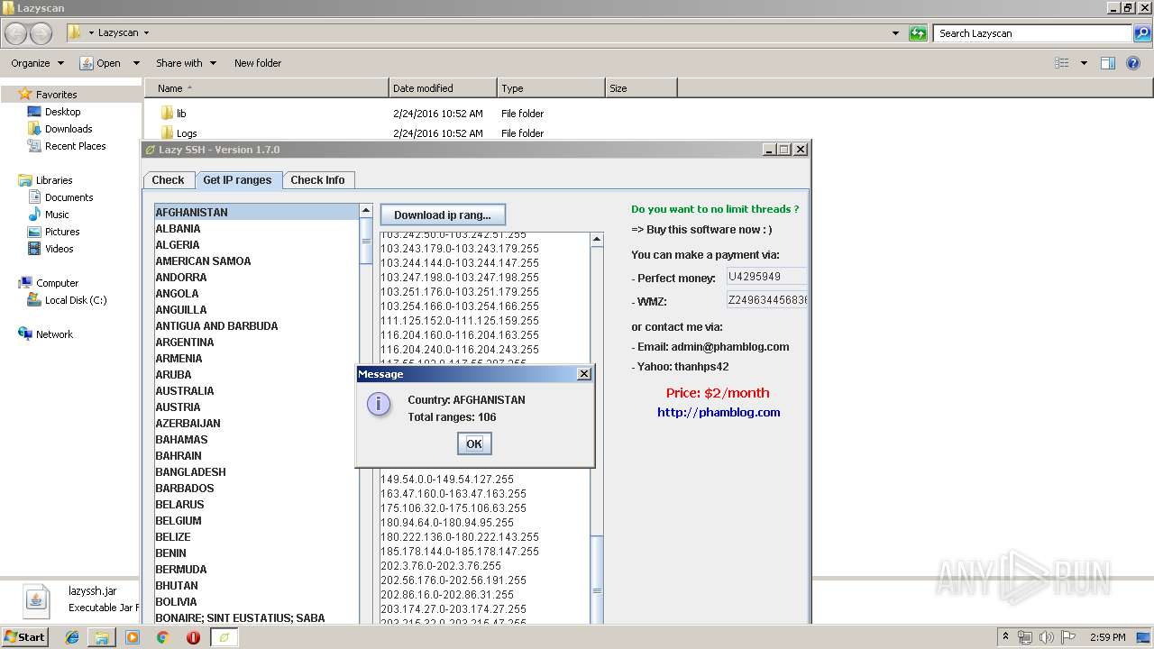Click the Open toolbar button
The image size is (1154, 649).
[101, 63]
